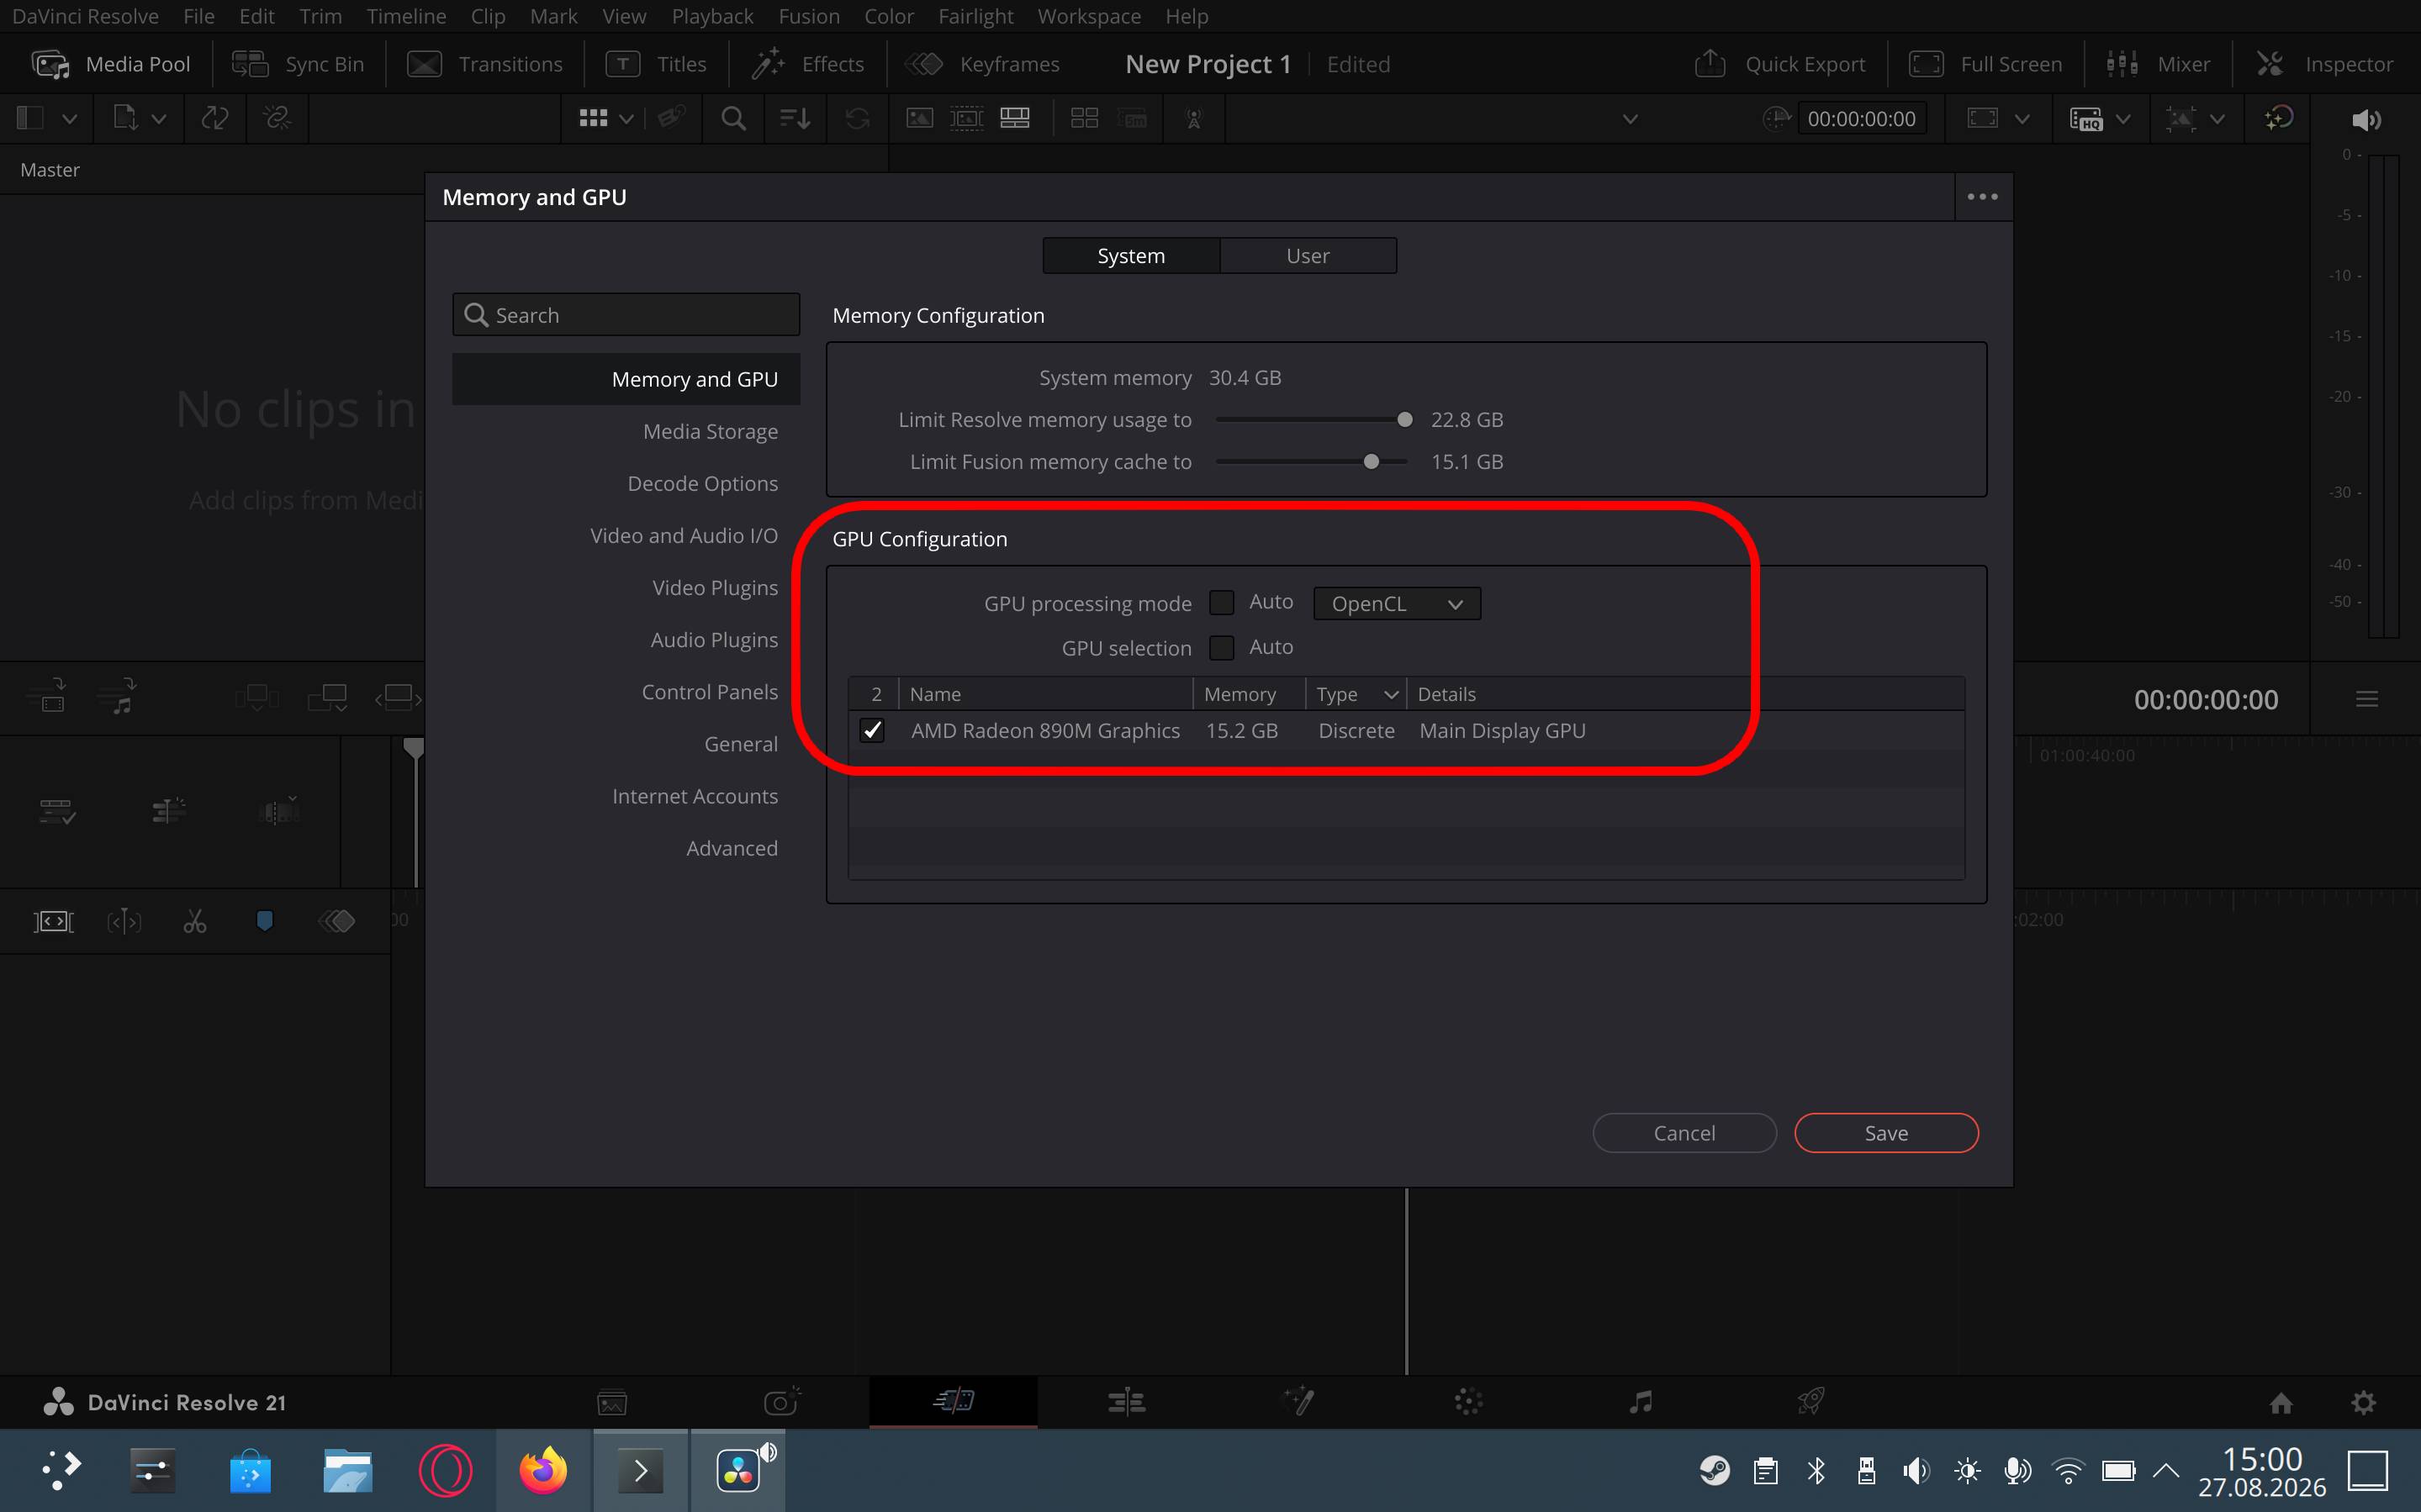Click the Bluetooth tray icon
Image resolution: width=2421 pixels, height=1512 pixels.
coord(1816,1470)
